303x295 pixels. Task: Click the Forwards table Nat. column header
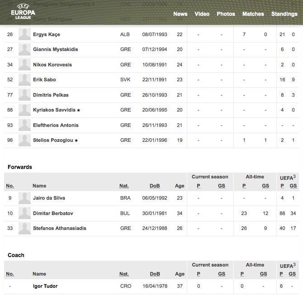point(124,186)
